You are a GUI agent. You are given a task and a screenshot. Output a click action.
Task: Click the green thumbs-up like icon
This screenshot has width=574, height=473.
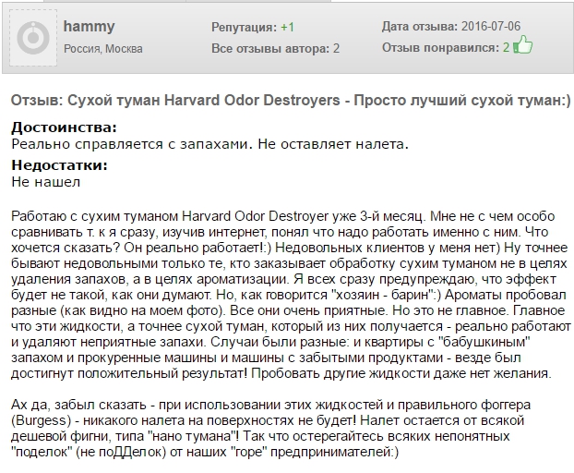[x=523, y=44]
